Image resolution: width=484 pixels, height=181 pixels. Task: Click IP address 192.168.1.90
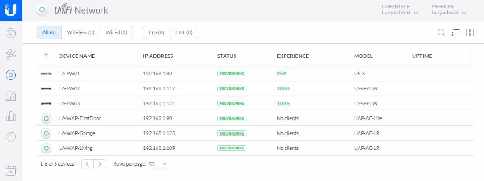(157, 118)
